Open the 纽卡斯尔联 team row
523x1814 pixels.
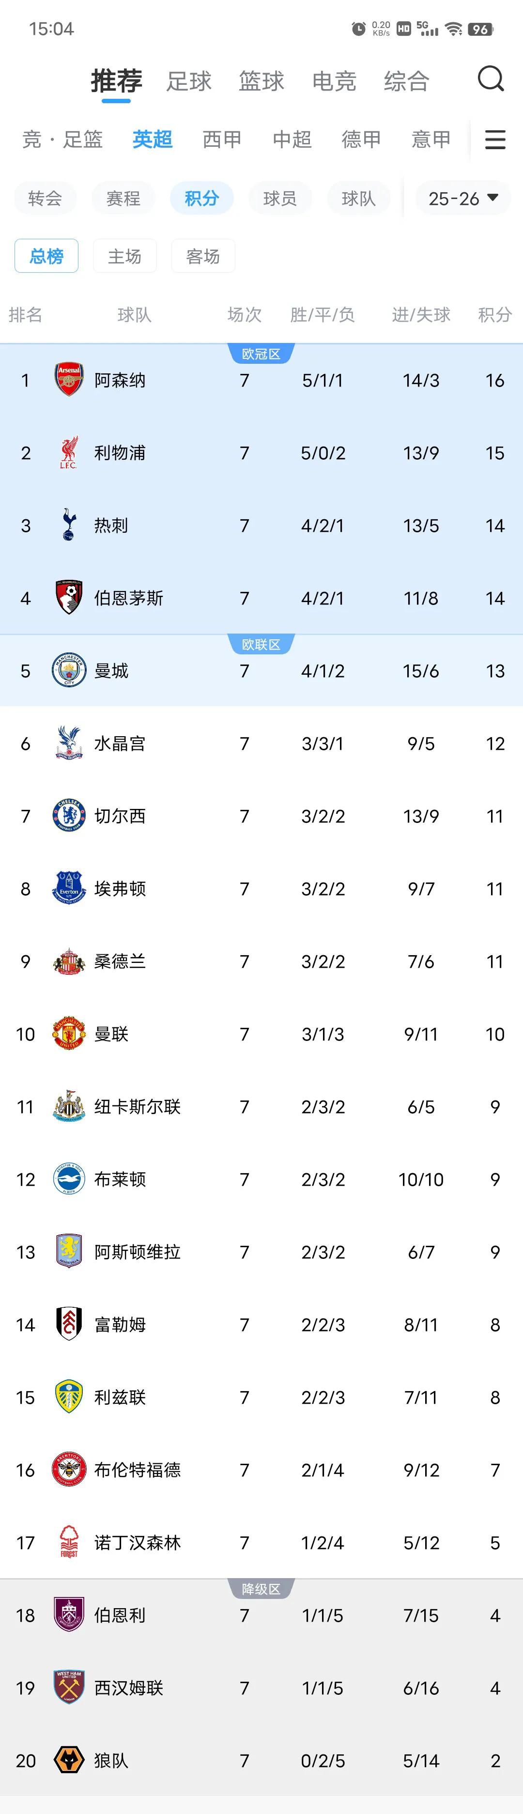[x=261, y=1107]
